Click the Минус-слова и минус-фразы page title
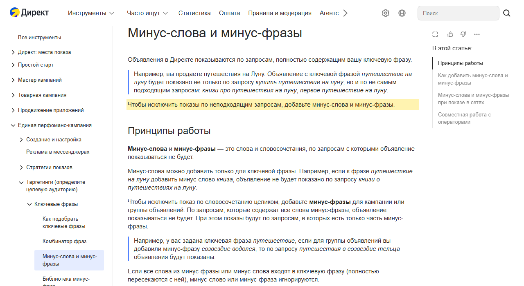This screenshot has height=286, width=524. pyautogui.click(x=215, y=33)
